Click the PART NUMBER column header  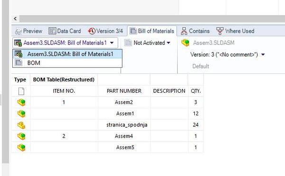tap(124, 91)
